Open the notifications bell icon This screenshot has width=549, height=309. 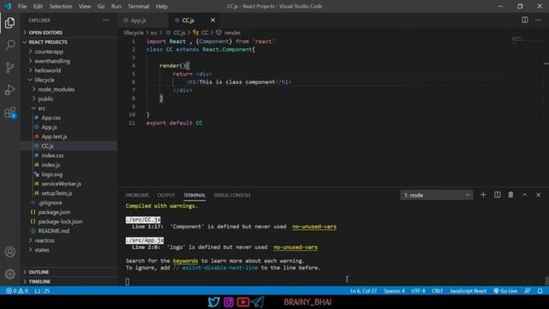(x=540, y=291)
